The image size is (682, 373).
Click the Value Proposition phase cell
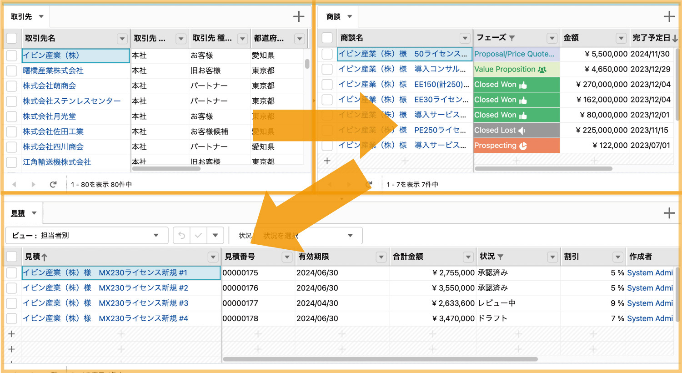pyautogui.click(x=517, y=69)
